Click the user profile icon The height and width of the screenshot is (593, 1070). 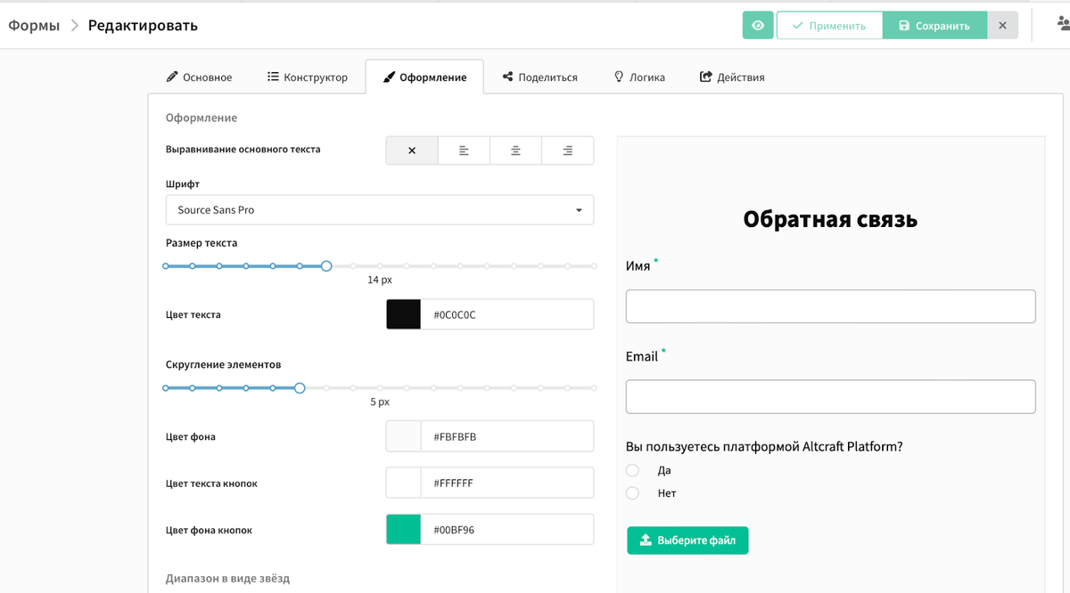(1063, 25)
